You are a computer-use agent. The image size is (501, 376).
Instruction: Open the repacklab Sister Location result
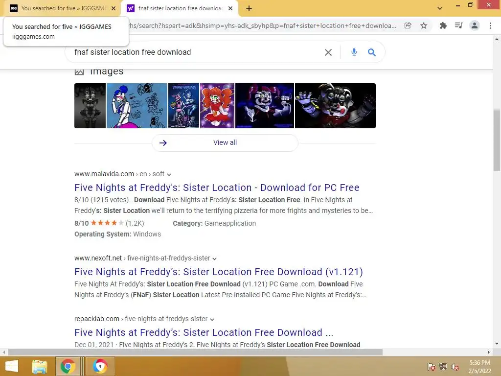click(x=204, y=332)
